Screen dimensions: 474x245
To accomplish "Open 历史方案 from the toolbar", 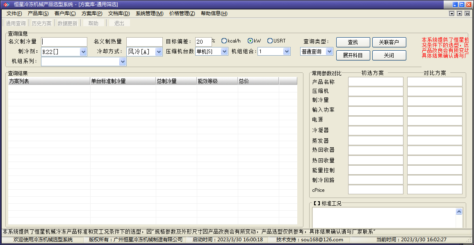I will [x=42, y=23].
